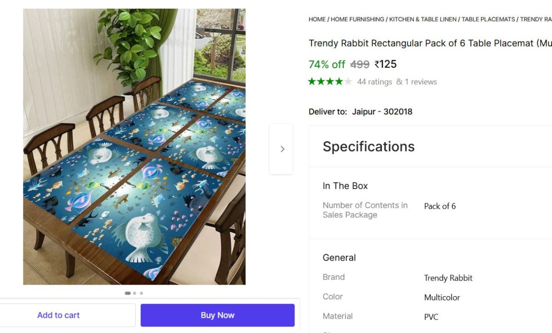
Task: Click the Specifications section heading
Action: coord(368,146)
